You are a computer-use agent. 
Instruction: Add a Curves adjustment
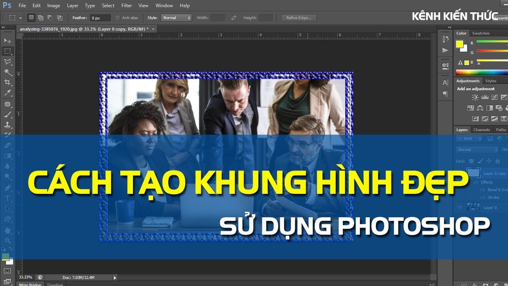coord(494,97)
